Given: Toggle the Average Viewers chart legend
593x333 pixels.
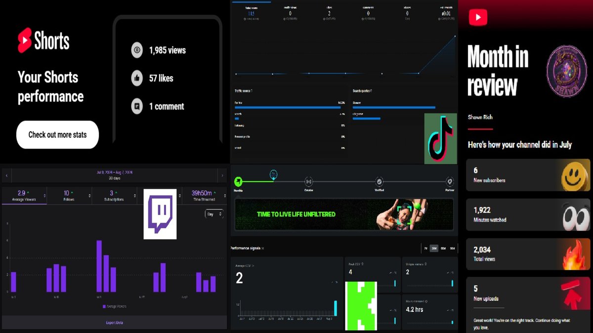Looking at the screenshot, I should click(x=114, y=306).
